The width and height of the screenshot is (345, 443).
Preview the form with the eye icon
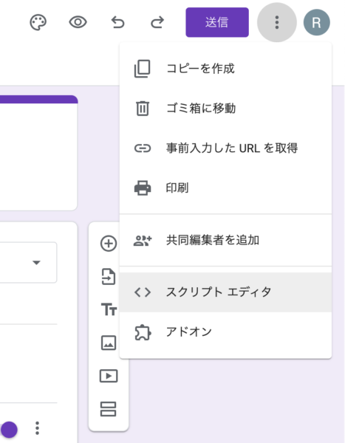tap(78, 22)
